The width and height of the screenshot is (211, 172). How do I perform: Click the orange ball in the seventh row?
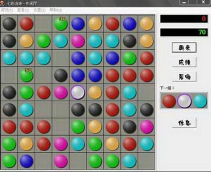click(95, 127)
